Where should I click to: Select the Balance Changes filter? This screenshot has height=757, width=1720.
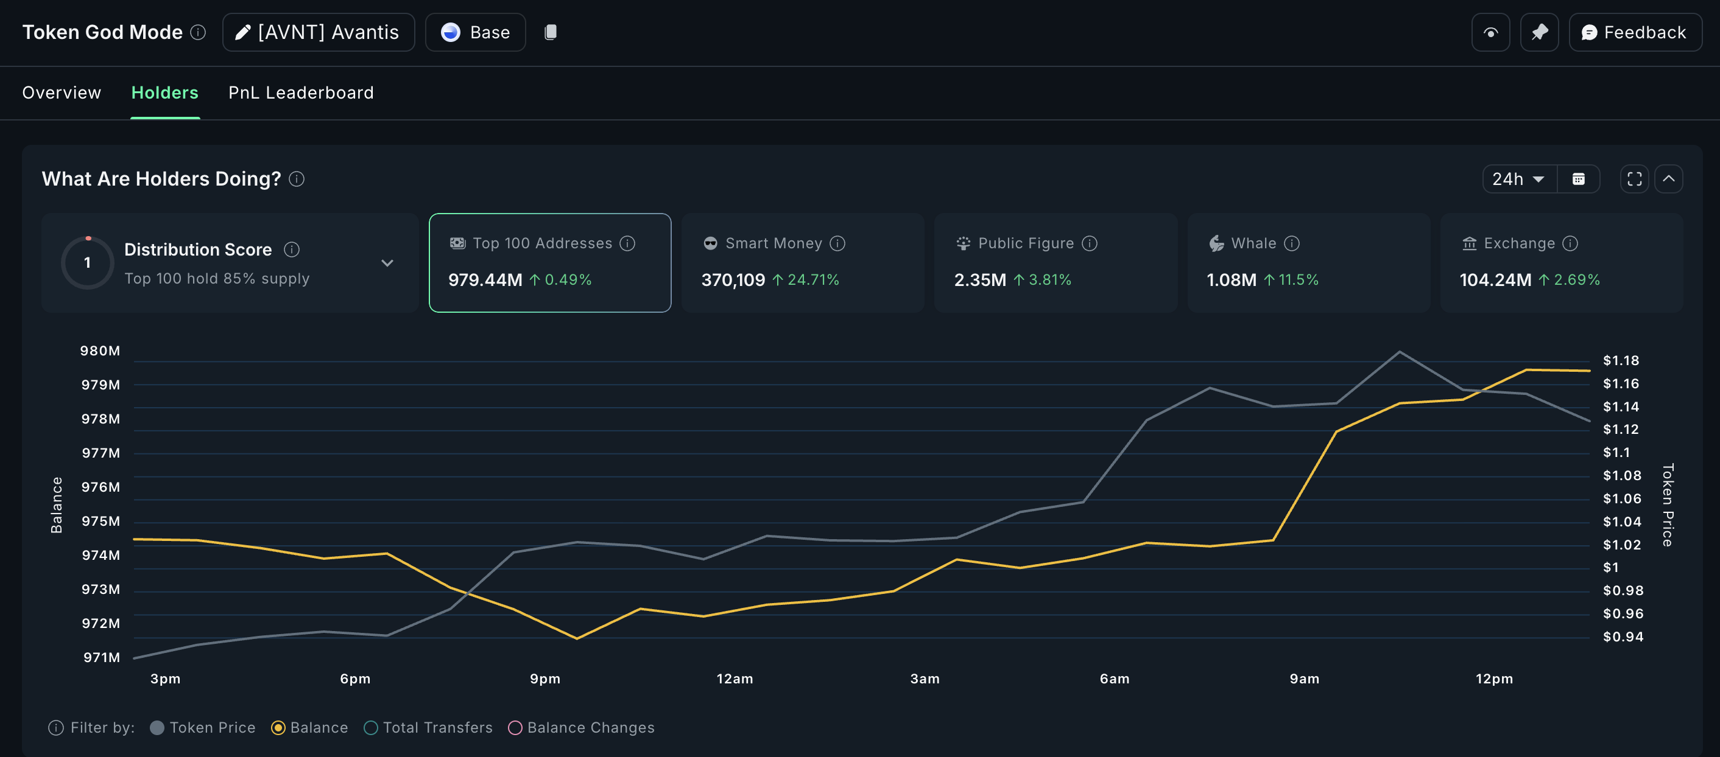[515, 728]
